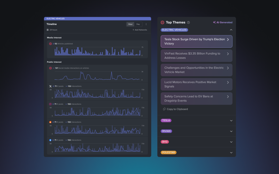Switch timeline view to Day
279x174 pixels.
click(138, 24)
